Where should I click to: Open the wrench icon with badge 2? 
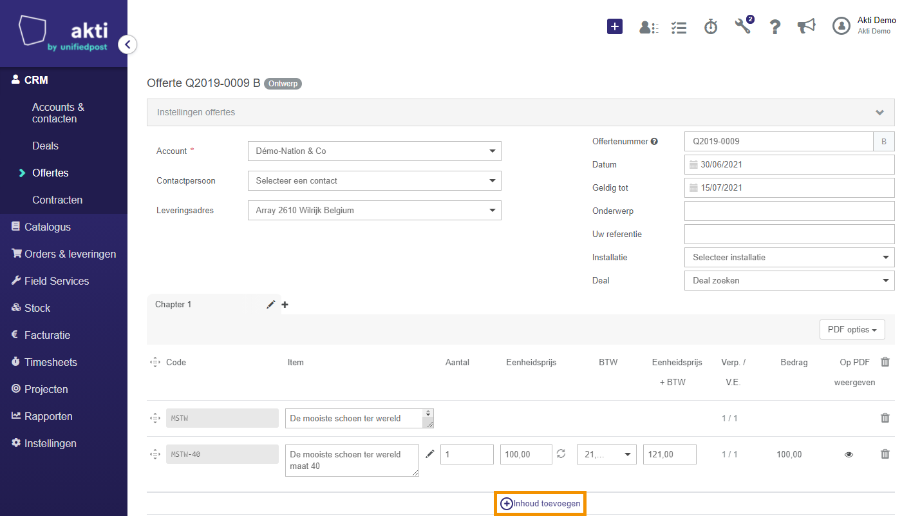(x=744, y=25)
